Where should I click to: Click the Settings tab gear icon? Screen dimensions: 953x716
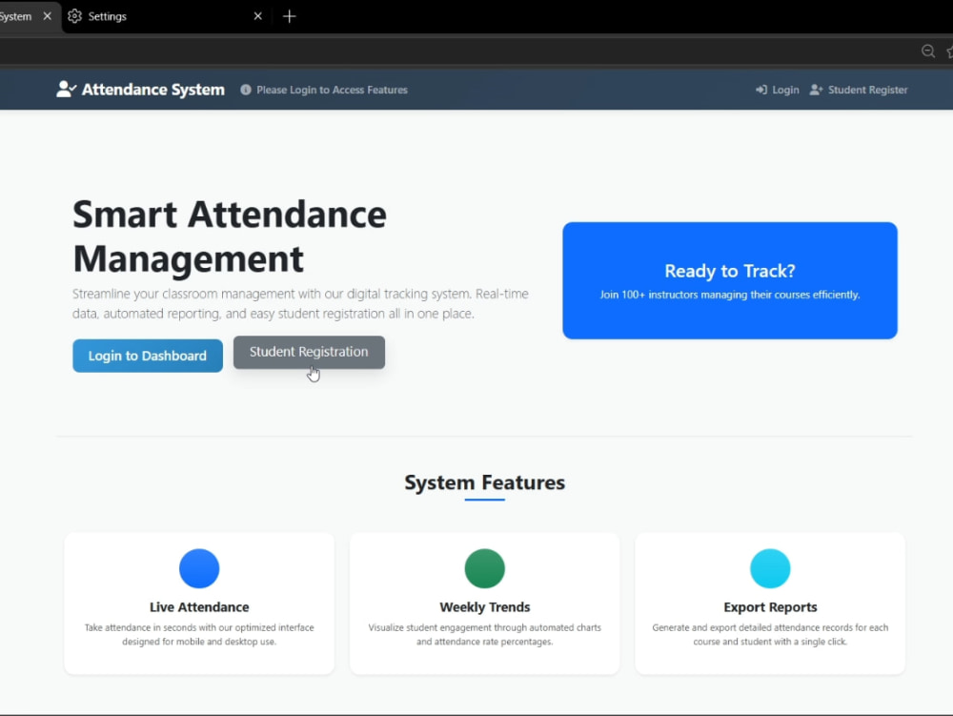click(x=74, y=16)
